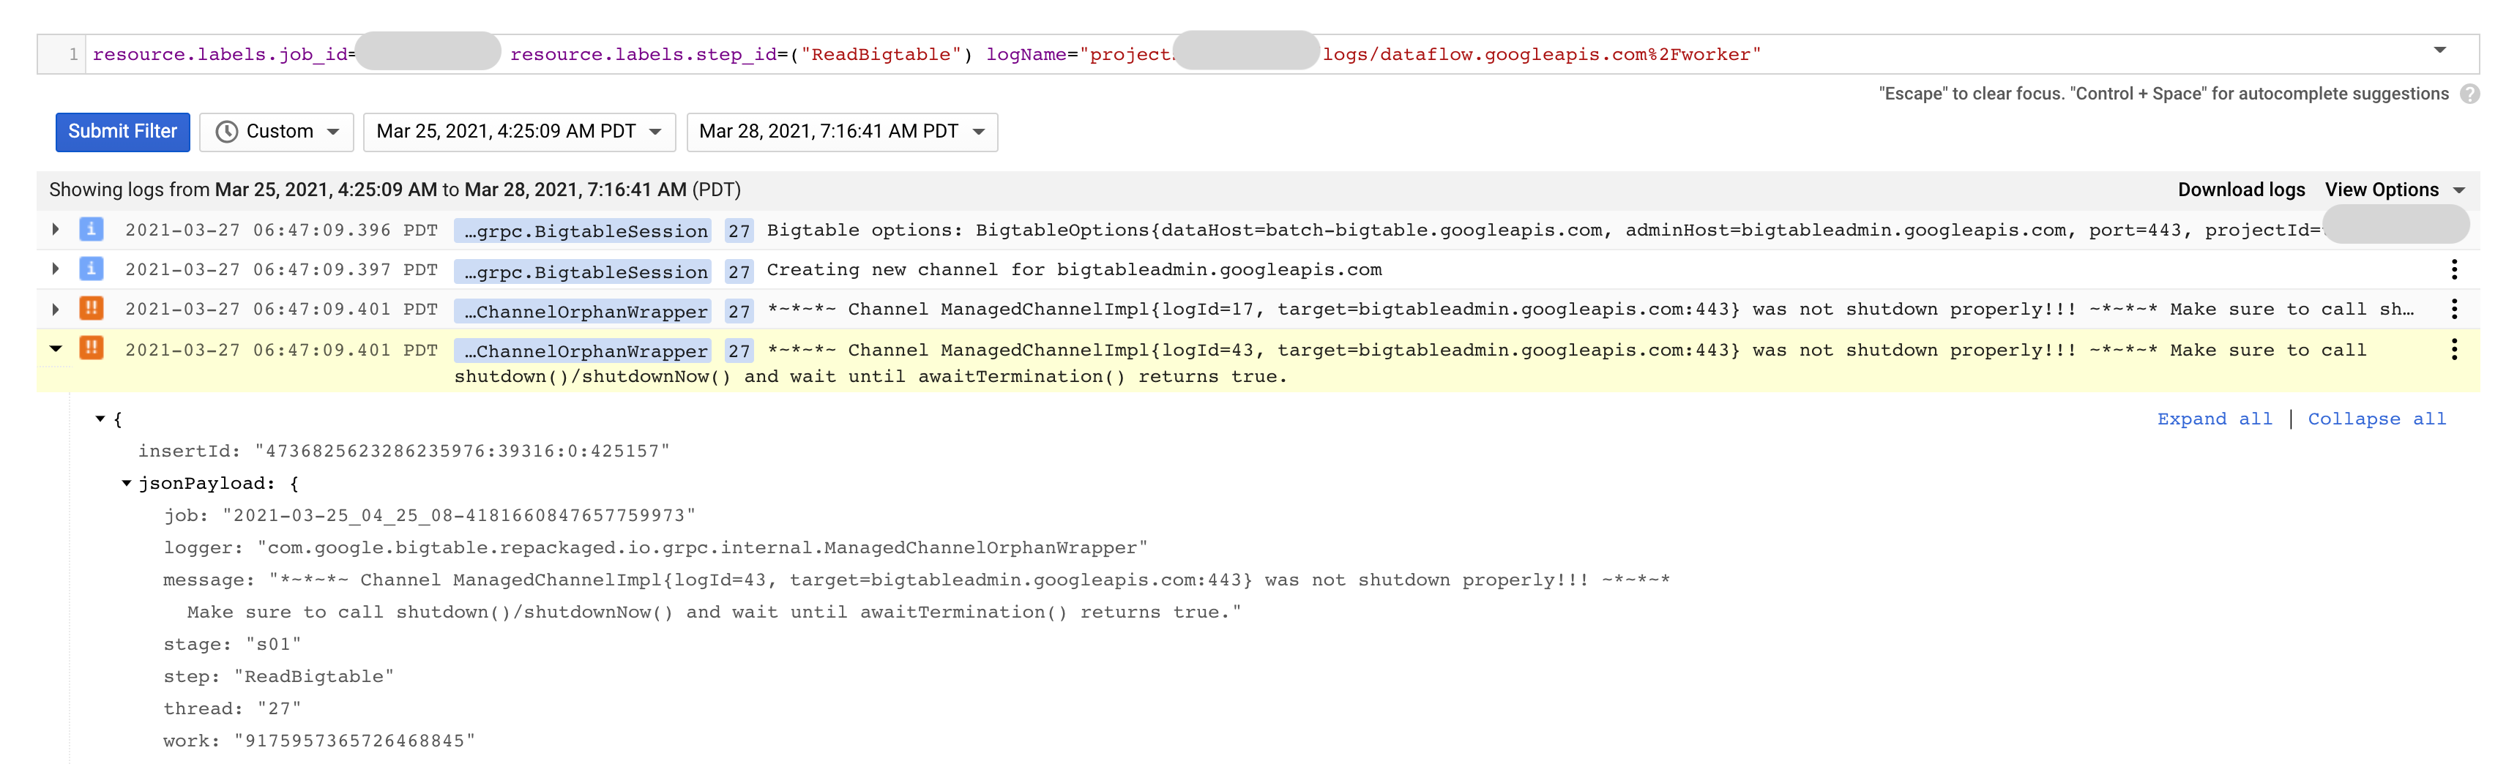Viewport: 2517px width, 764px height.
Task: Click the thread value "27" in payload
Action: coord(280,709)
